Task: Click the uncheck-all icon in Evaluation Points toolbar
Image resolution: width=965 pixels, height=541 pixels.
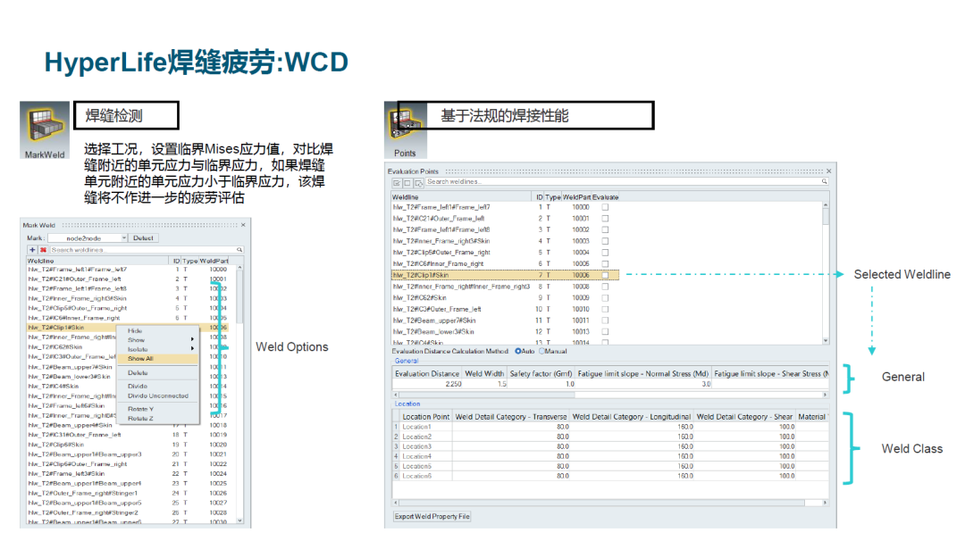Action: tap(407, 182)
